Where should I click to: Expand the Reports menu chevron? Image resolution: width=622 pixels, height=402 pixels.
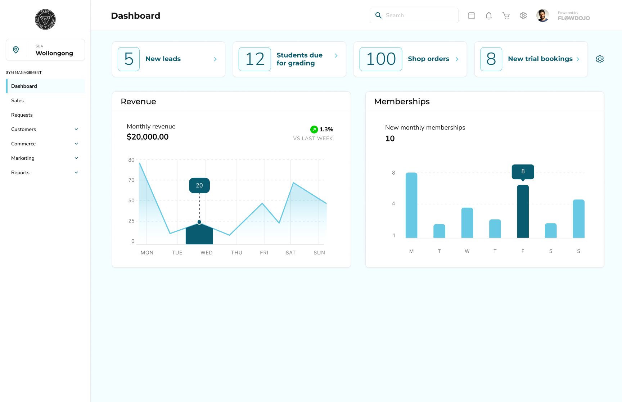pos(76,172)
